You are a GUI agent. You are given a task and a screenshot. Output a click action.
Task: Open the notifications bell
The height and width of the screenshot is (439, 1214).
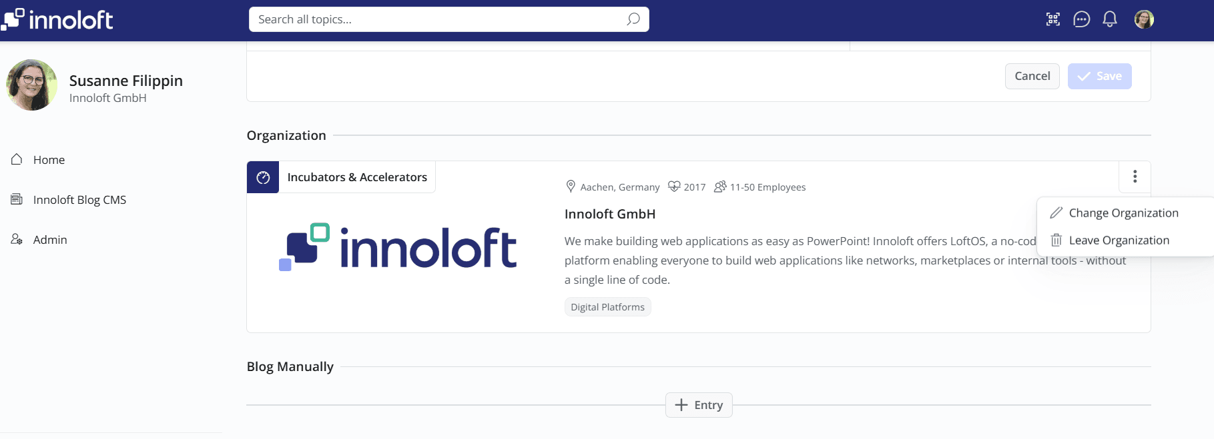(x=1110, y=19)
